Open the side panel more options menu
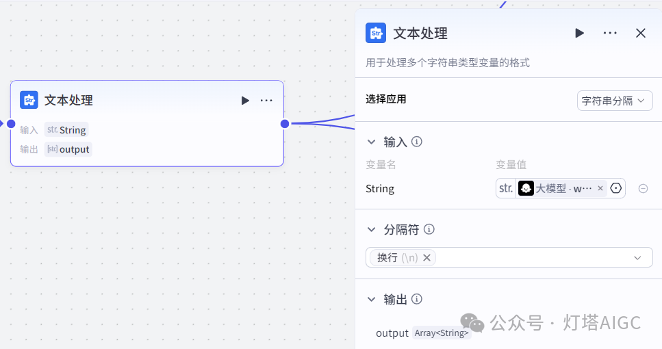 point(610,33)
